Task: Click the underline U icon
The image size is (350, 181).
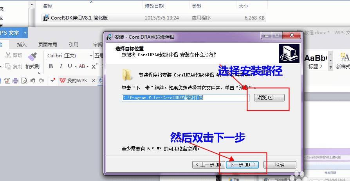Action: pos(70,66)
